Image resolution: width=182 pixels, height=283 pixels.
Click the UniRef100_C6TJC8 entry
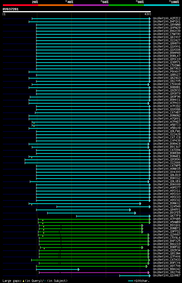(x=167, y=138)
